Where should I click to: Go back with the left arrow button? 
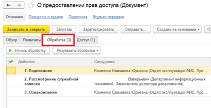pyautogui.click(x=8, y=5)
